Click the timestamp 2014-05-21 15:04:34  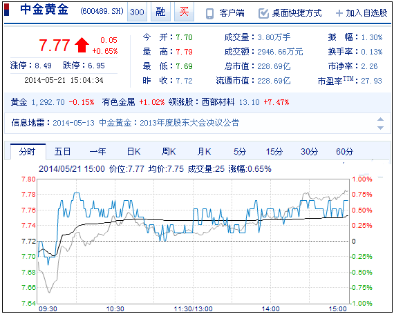coord(64,80)
